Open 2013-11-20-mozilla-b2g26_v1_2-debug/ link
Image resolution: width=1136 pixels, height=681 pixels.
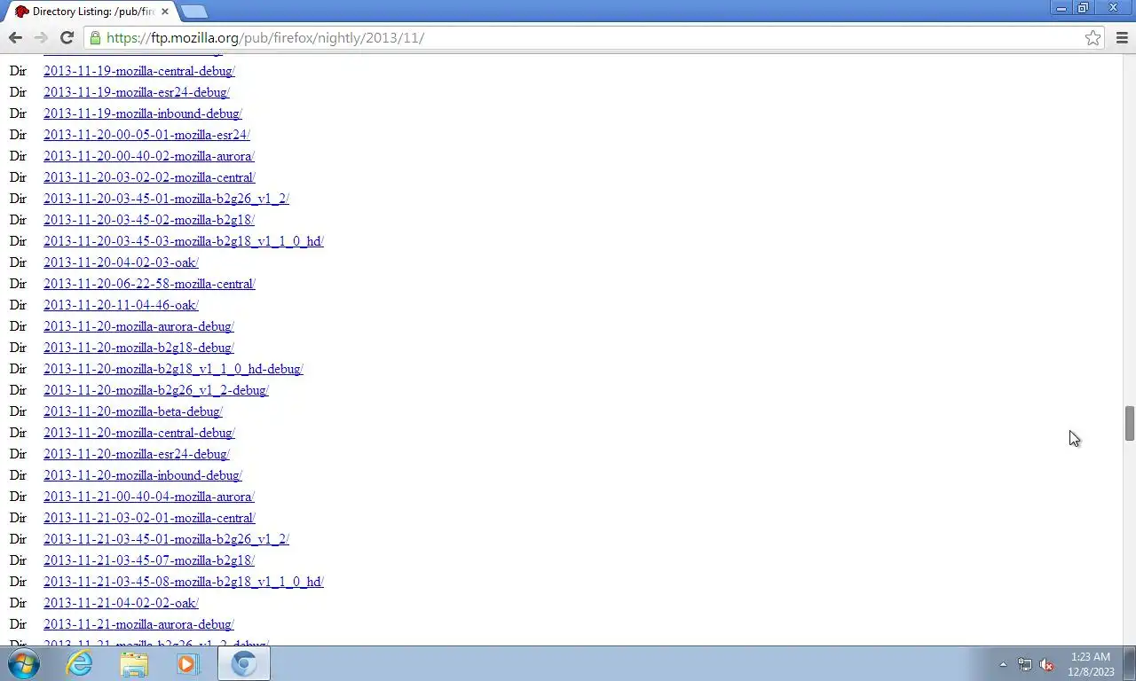tap(156, 390)
